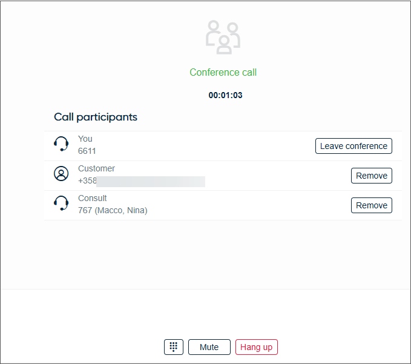The height and width of the screenshot is (364, 411).
Task: Click the Call participants heading
Action: [x=96, y=117]
